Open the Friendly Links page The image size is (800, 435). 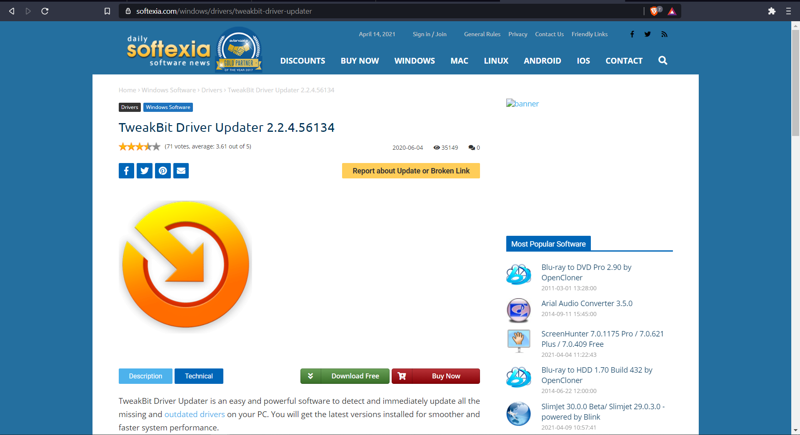(590, 34)
